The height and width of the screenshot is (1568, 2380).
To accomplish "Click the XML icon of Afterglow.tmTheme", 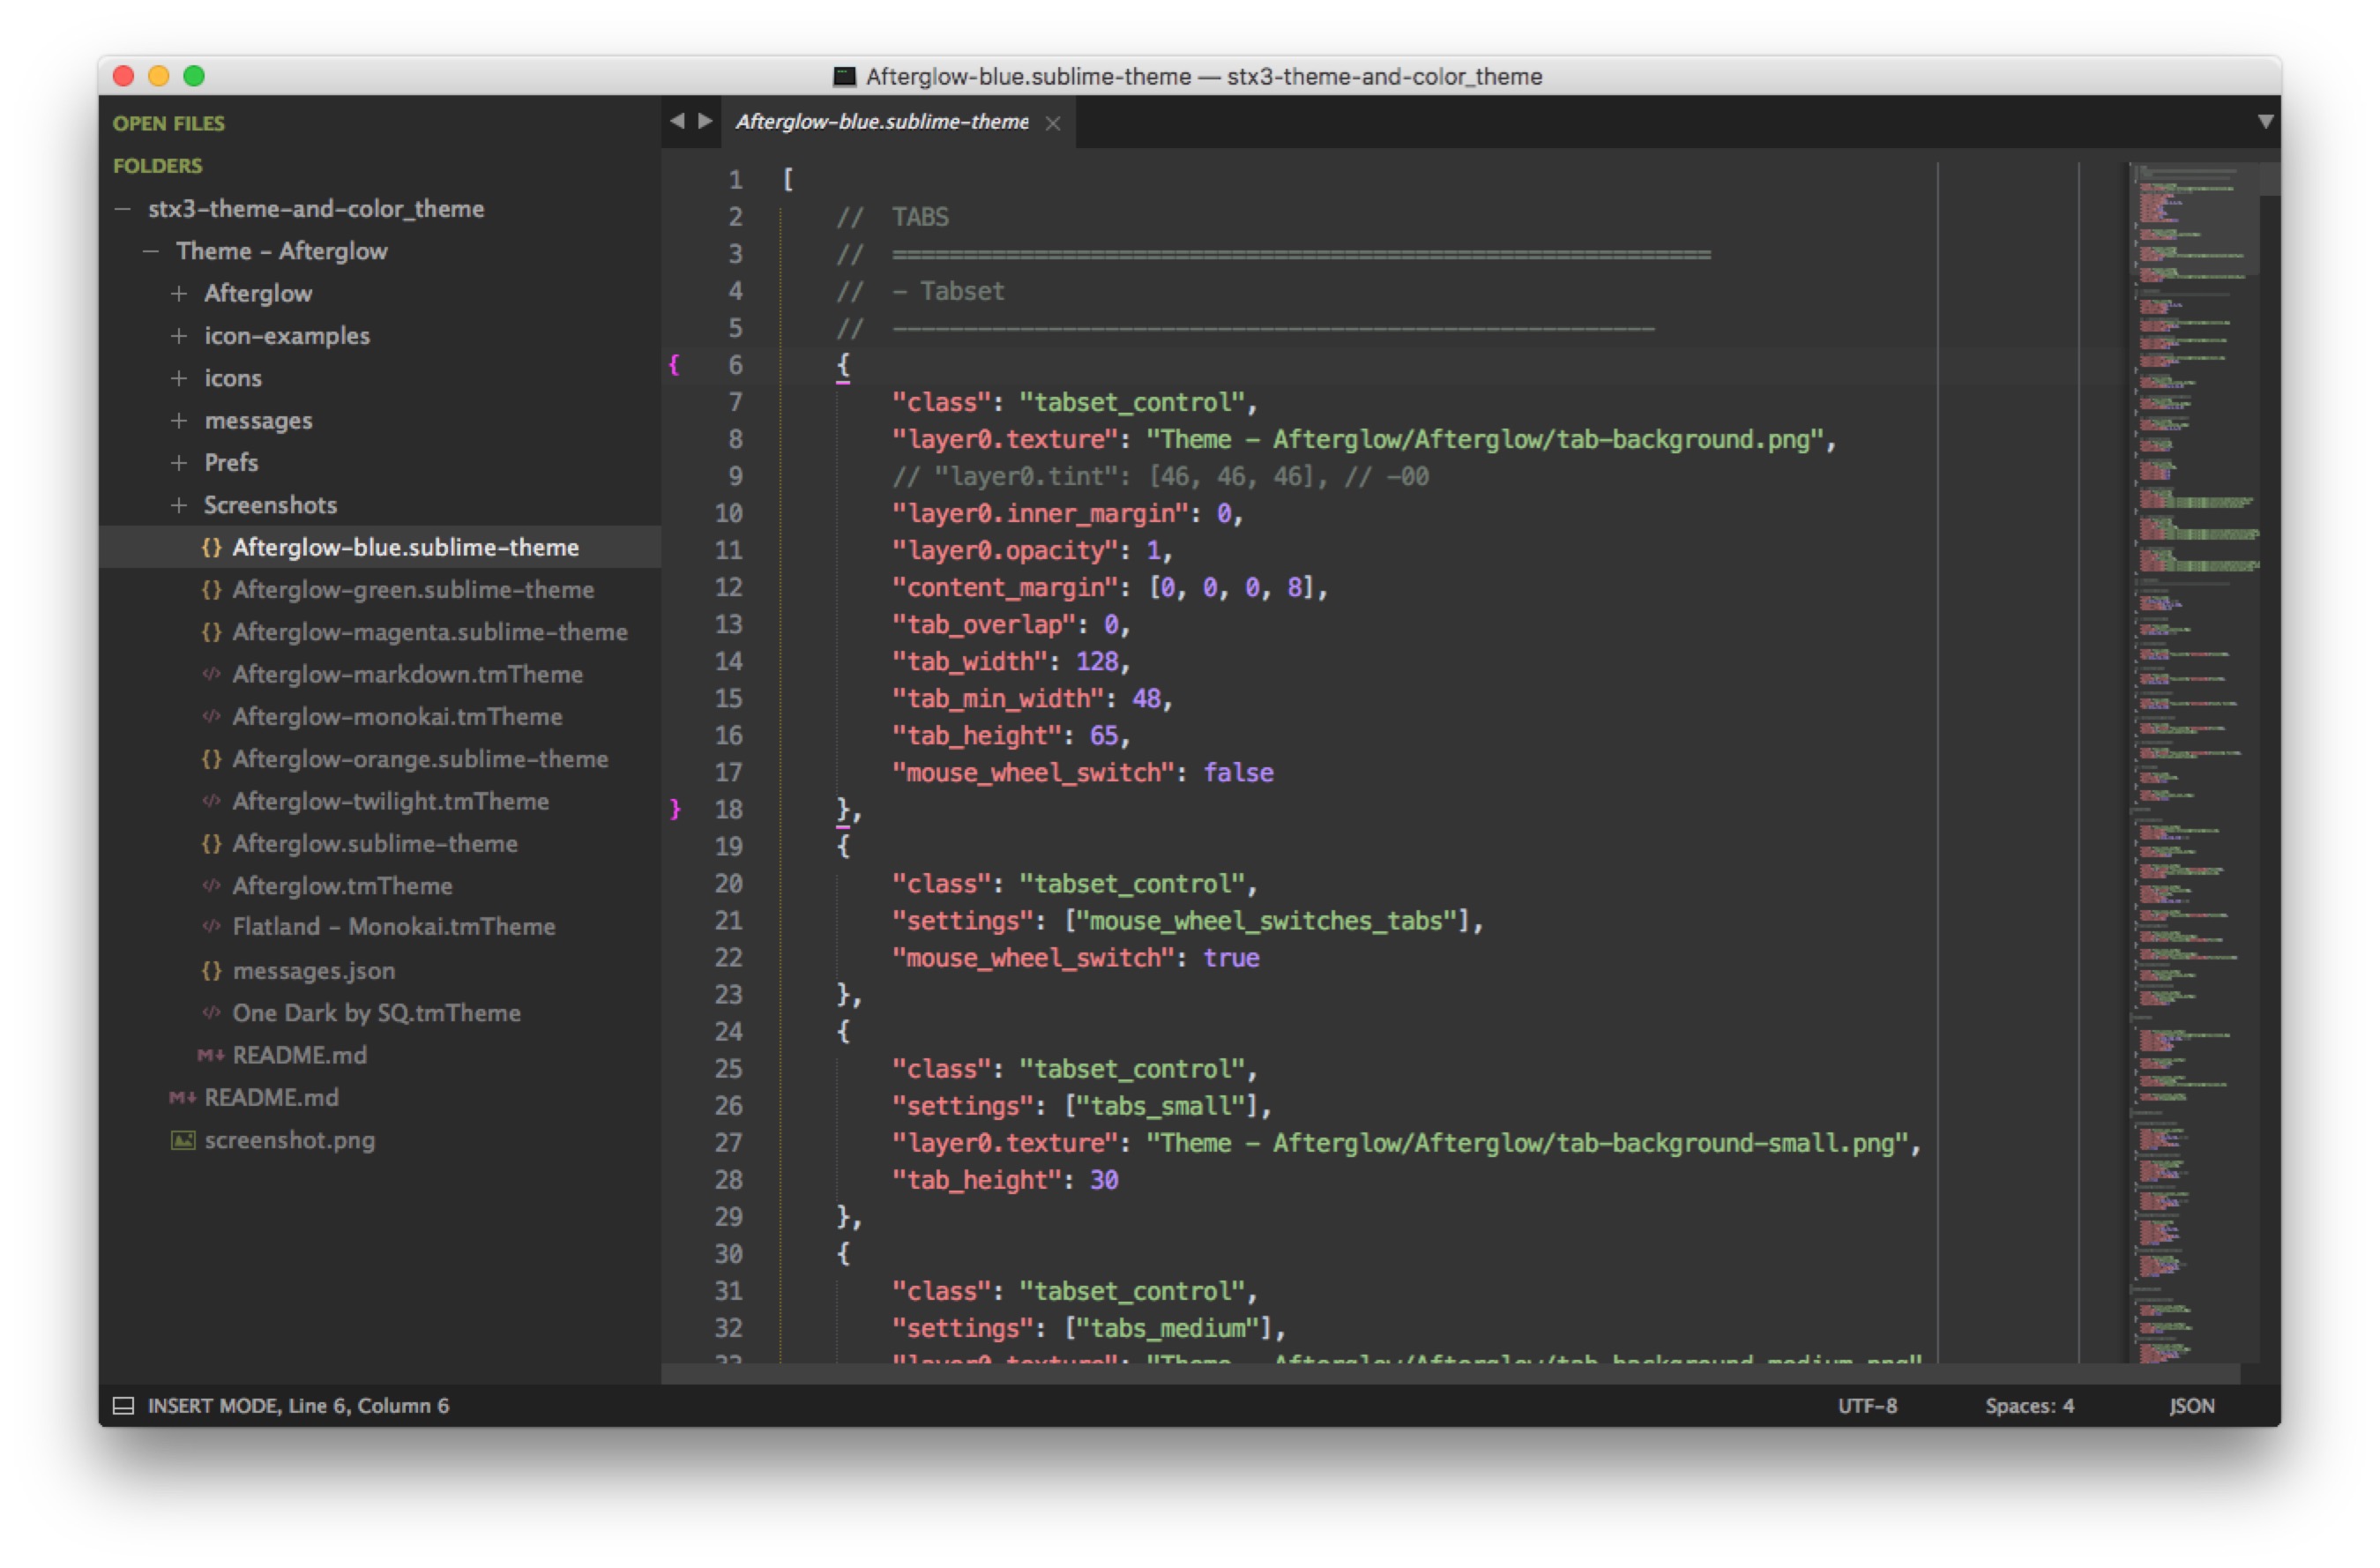I will click(211, 885).
